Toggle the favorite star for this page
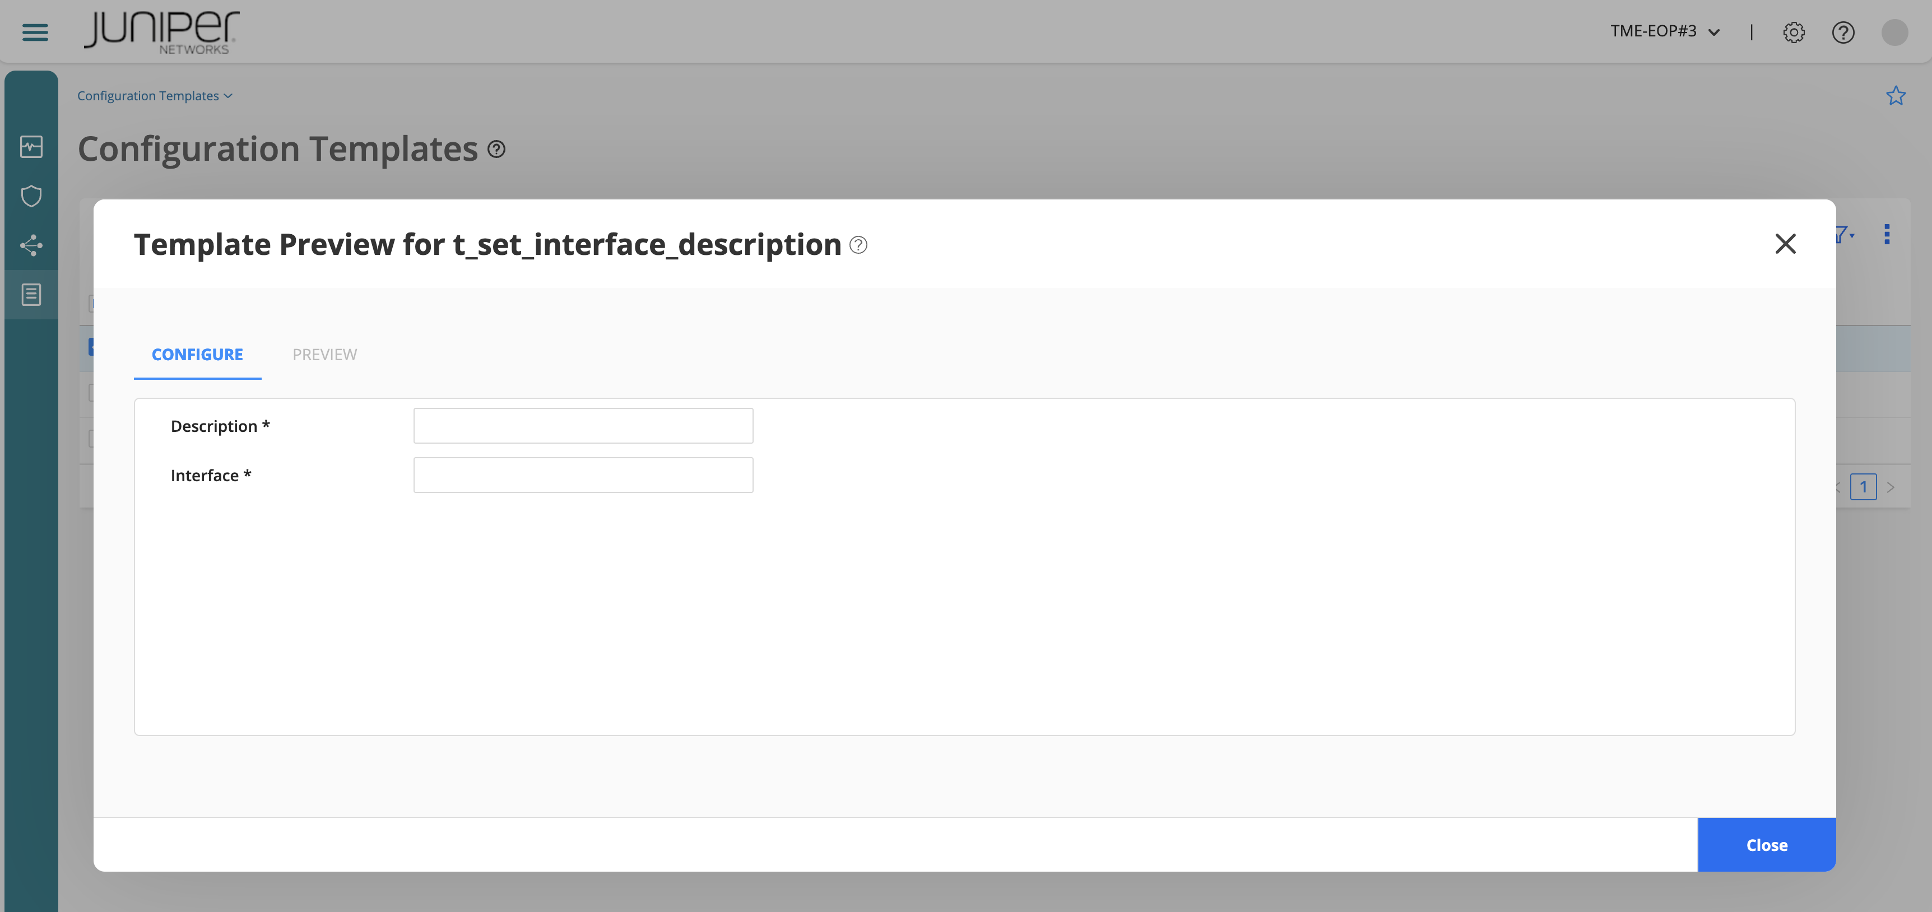This screenshot has height=912, width=1932. (1896, 95)
